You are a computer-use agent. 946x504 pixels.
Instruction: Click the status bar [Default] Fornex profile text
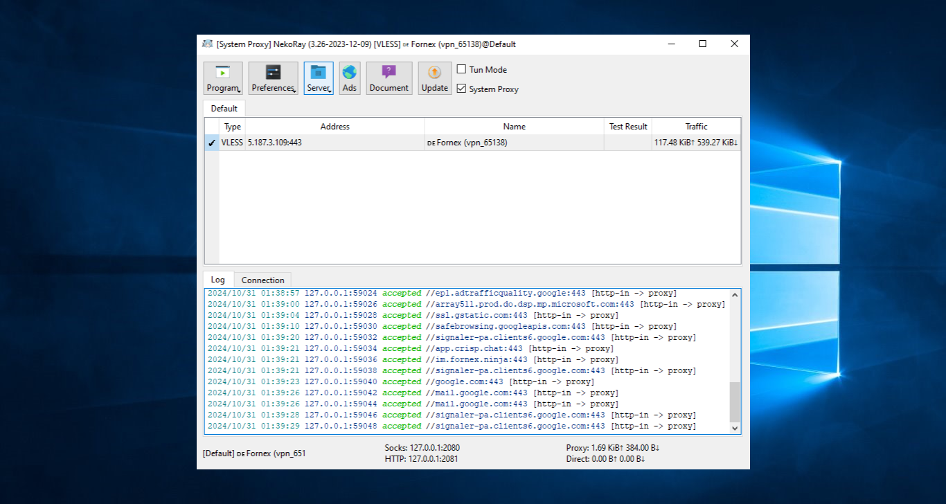click(254, 453)
